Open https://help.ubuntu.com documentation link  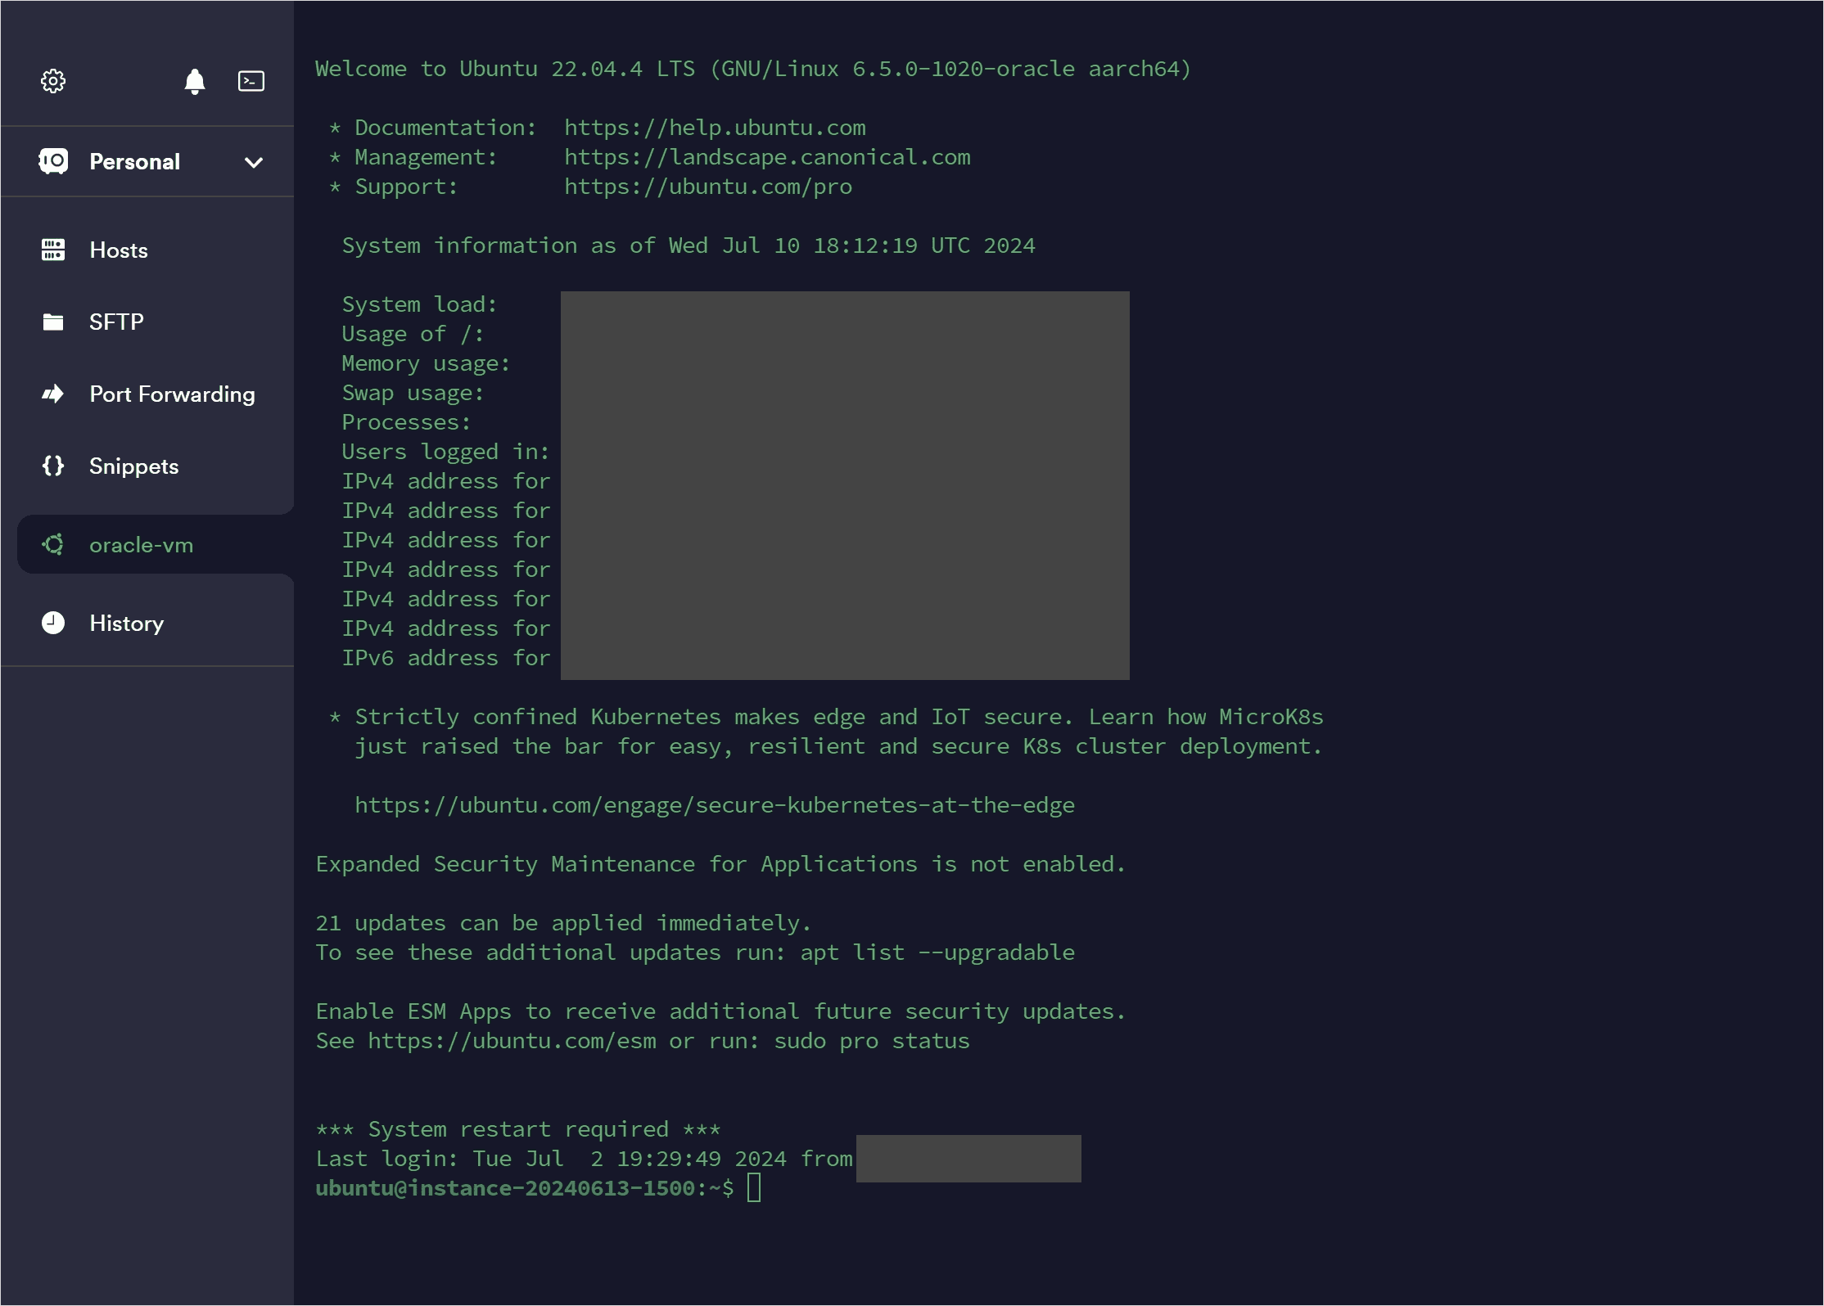pyautogui.click(x=714, y=126)
